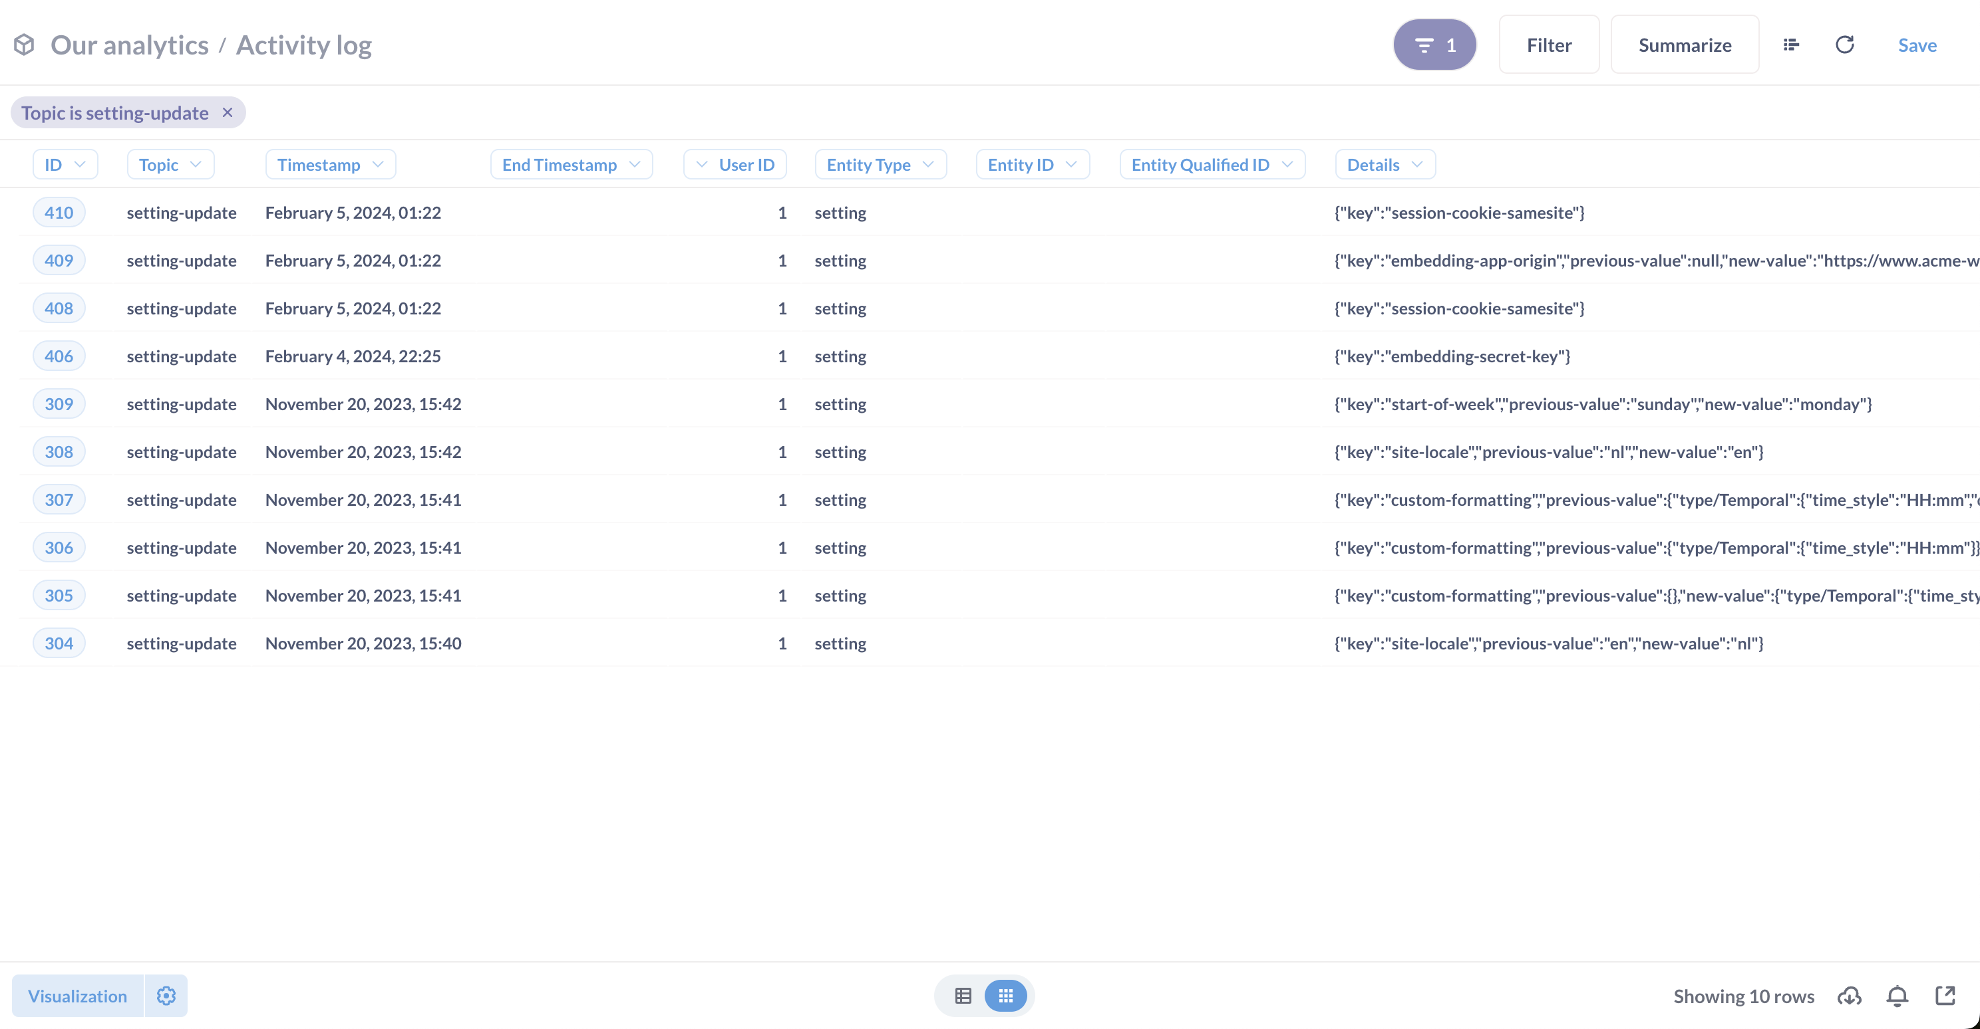Remove the Topic is setting-update filter chip
Image resolution: width=1980 pixels, height=1029 pixels.
228,112
